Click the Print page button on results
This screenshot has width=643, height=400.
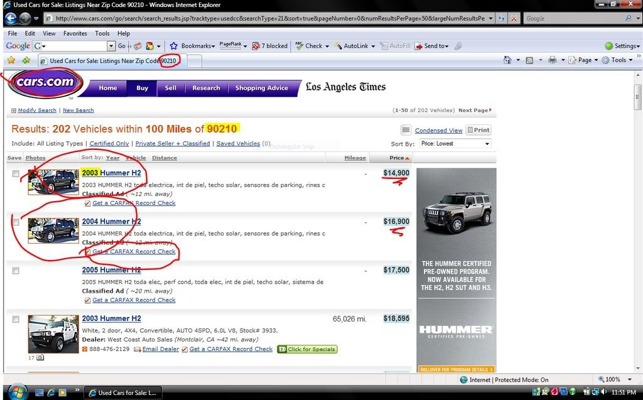478,130
